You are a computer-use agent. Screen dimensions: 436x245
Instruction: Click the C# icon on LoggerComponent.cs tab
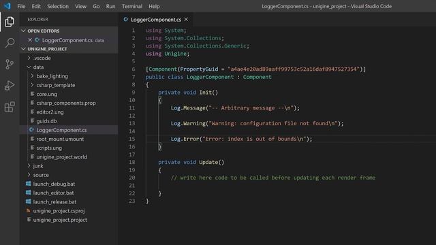pos(126,20)
